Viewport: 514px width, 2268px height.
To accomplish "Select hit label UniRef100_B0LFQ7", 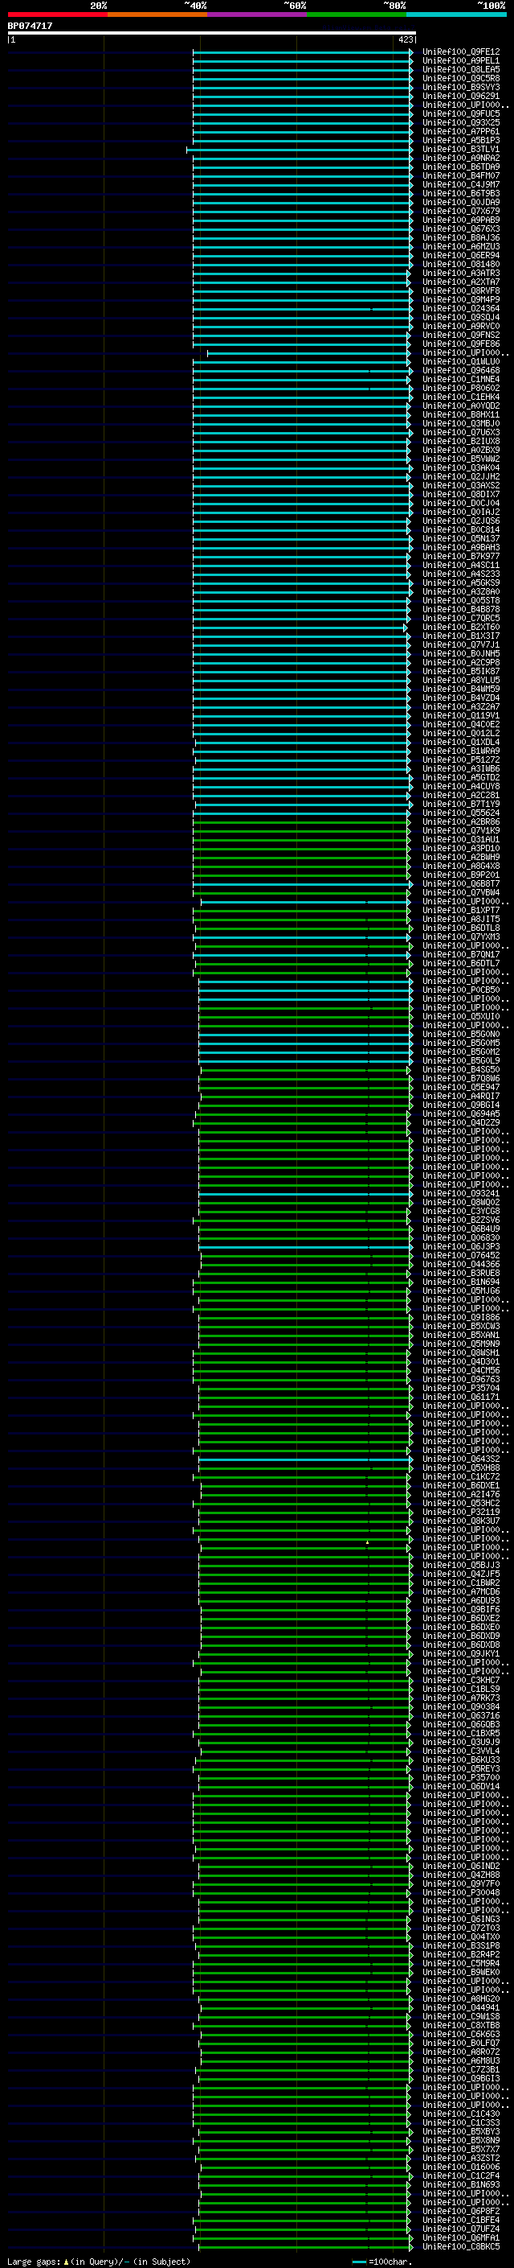I will pyautogui.click(x=461, y=2043).
